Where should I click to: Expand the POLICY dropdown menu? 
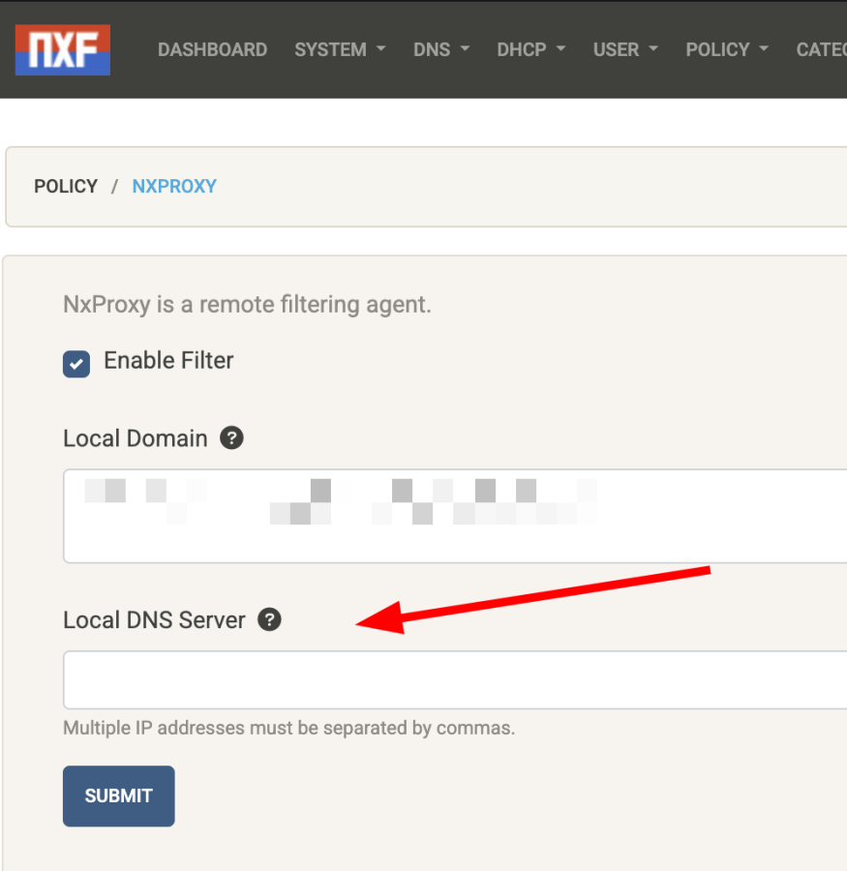point(727,50)
